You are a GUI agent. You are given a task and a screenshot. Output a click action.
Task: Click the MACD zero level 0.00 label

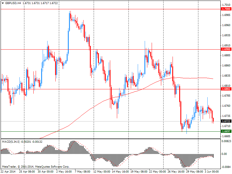(x=224, y=154)
